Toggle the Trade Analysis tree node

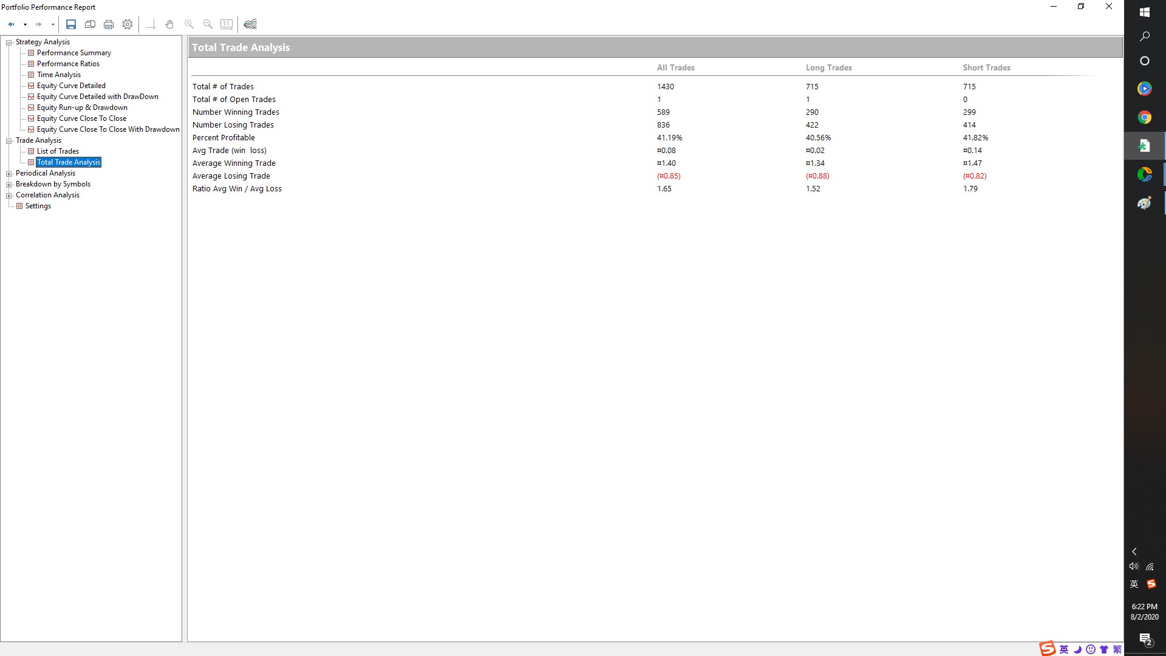8,140
